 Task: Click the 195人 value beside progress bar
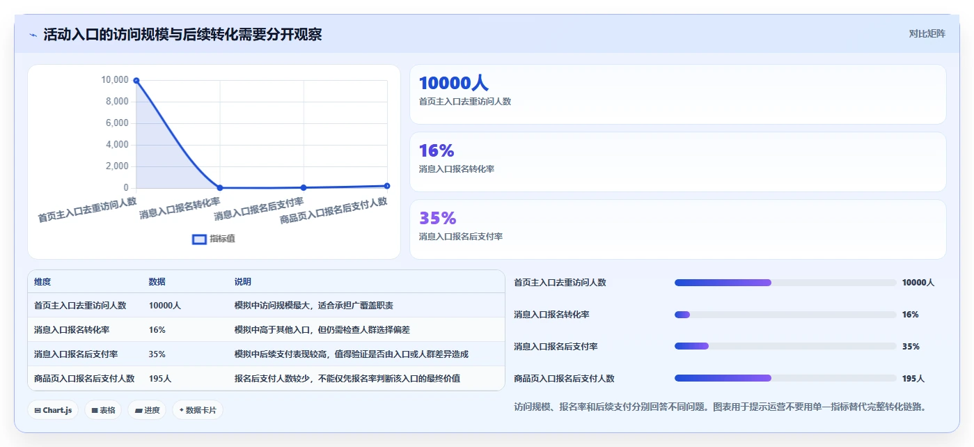pos(913,379)
